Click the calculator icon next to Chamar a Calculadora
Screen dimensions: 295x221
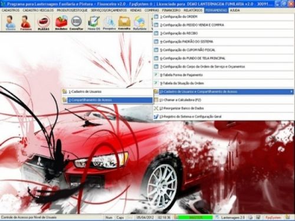156,100
